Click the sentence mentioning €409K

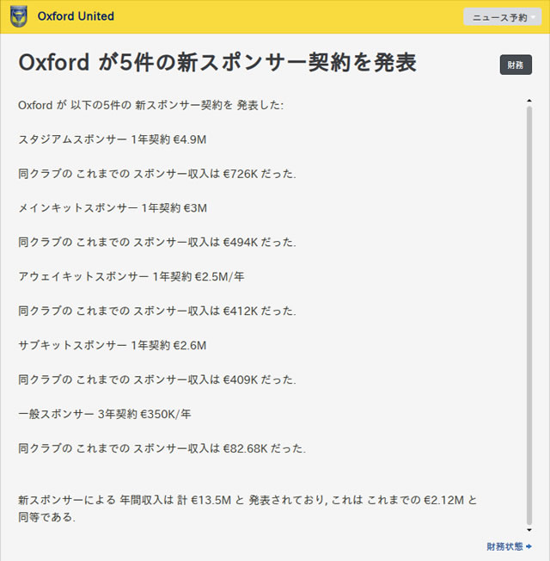157,379
